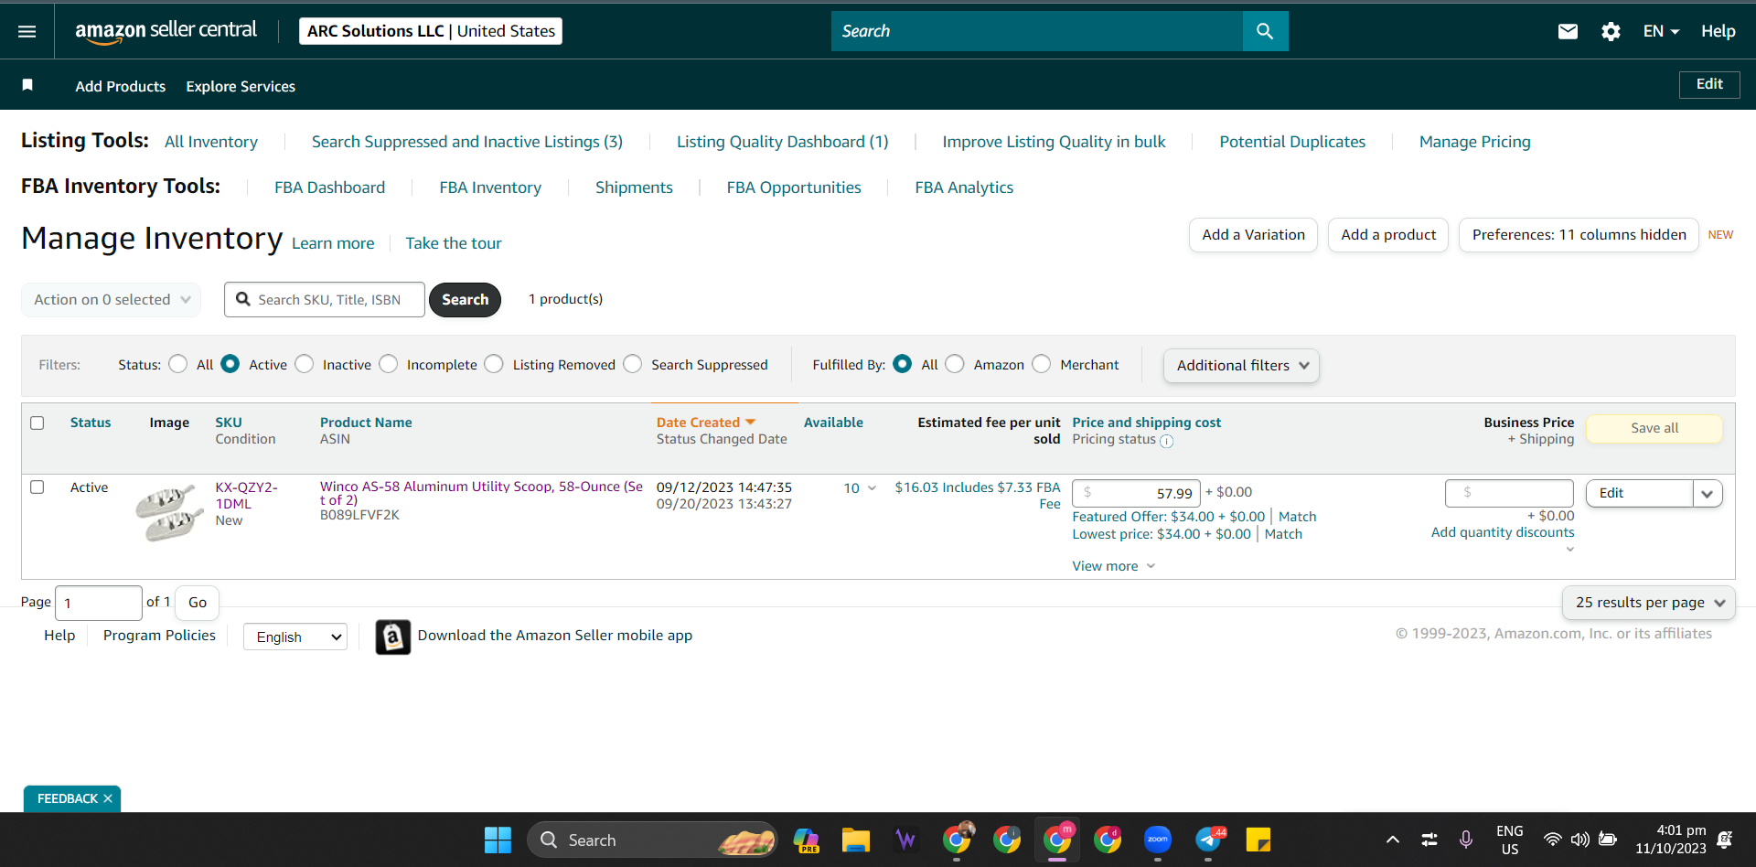This screenshot has height=867, width=1756.
Task: Select the Inactive status radio button
Action: click(x=305, y=364)
